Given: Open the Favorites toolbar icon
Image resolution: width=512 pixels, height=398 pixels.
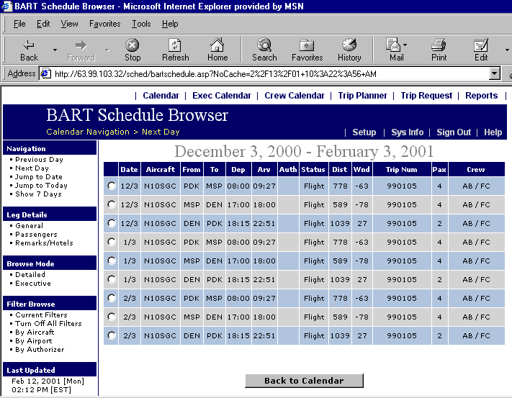Looking at the screenshot, I should (307, 49).
